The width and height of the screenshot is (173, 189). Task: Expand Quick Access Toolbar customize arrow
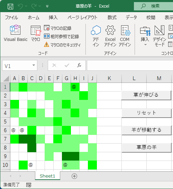(47, 6)
